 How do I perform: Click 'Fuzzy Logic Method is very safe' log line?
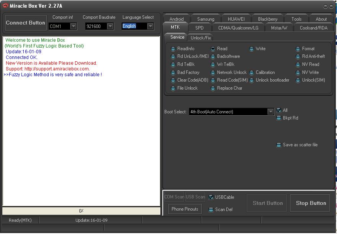(x=53, y=75)
